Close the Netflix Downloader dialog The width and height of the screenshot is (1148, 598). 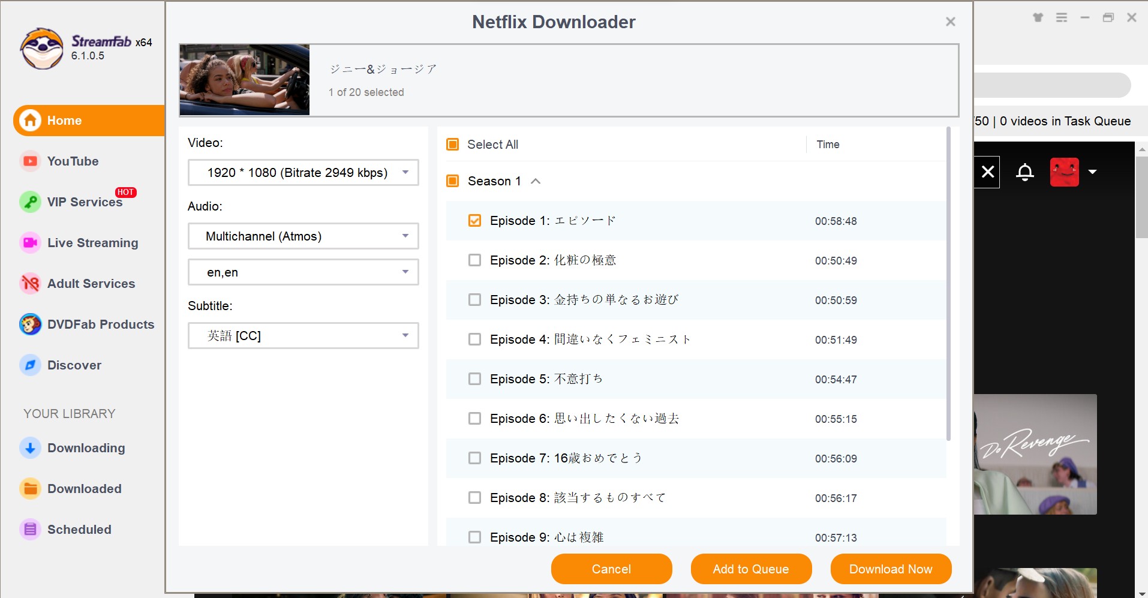coord(951,22)
